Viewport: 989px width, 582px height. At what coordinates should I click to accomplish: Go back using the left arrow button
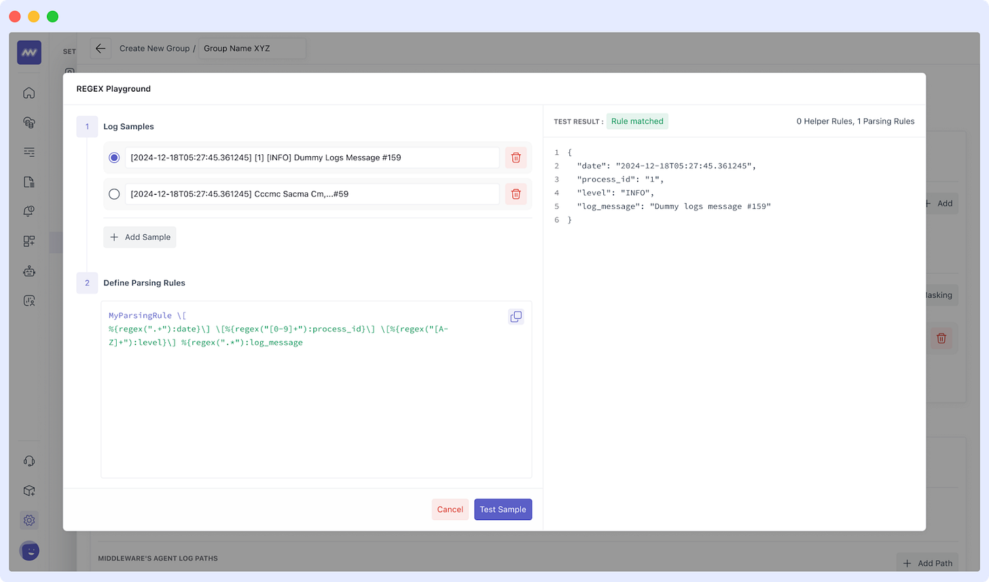(x=101, y=48)
